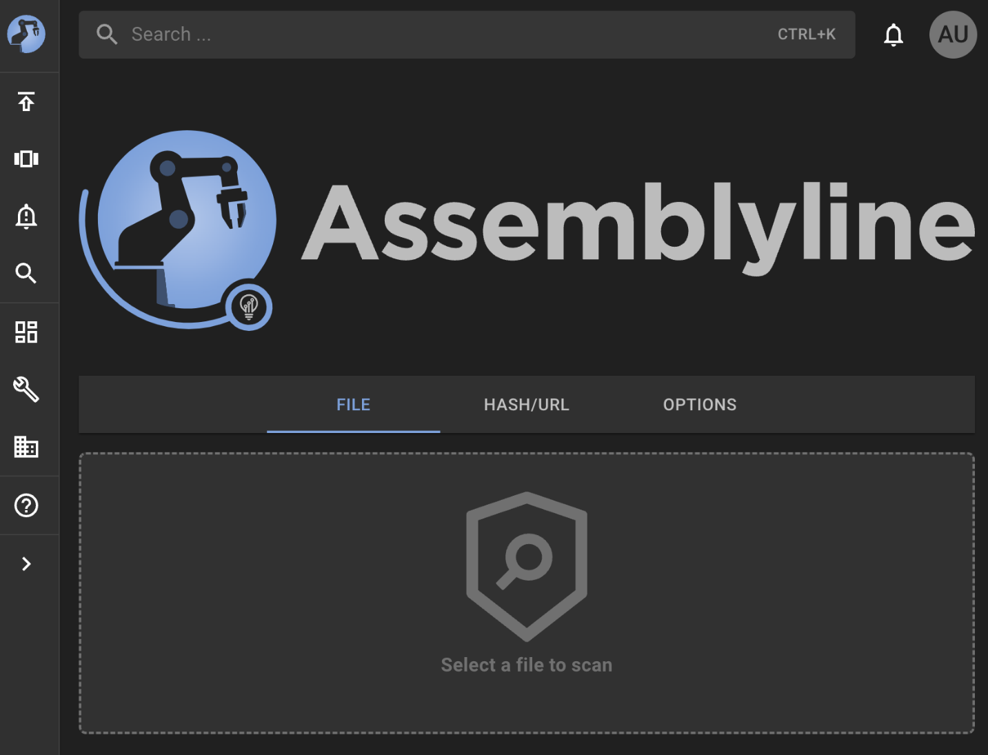Open the Submit file upload icon

26,101
